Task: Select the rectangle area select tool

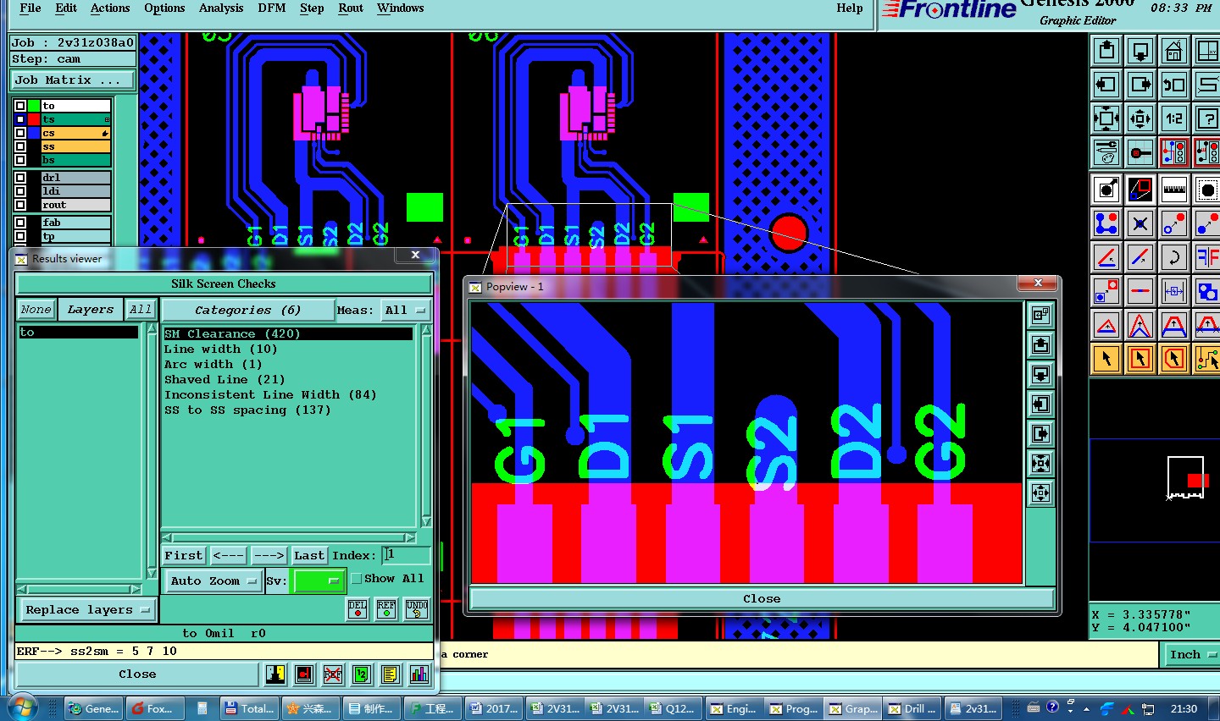Action: pos(1140,359)
